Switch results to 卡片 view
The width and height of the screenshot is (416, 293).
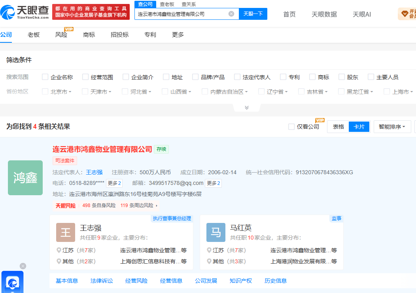click(x=359, y=127)
